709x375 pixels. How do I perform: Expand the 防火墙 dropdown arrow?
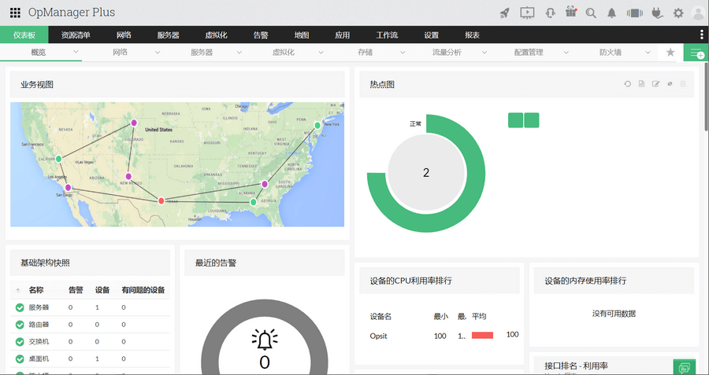(x=648, y=53)
